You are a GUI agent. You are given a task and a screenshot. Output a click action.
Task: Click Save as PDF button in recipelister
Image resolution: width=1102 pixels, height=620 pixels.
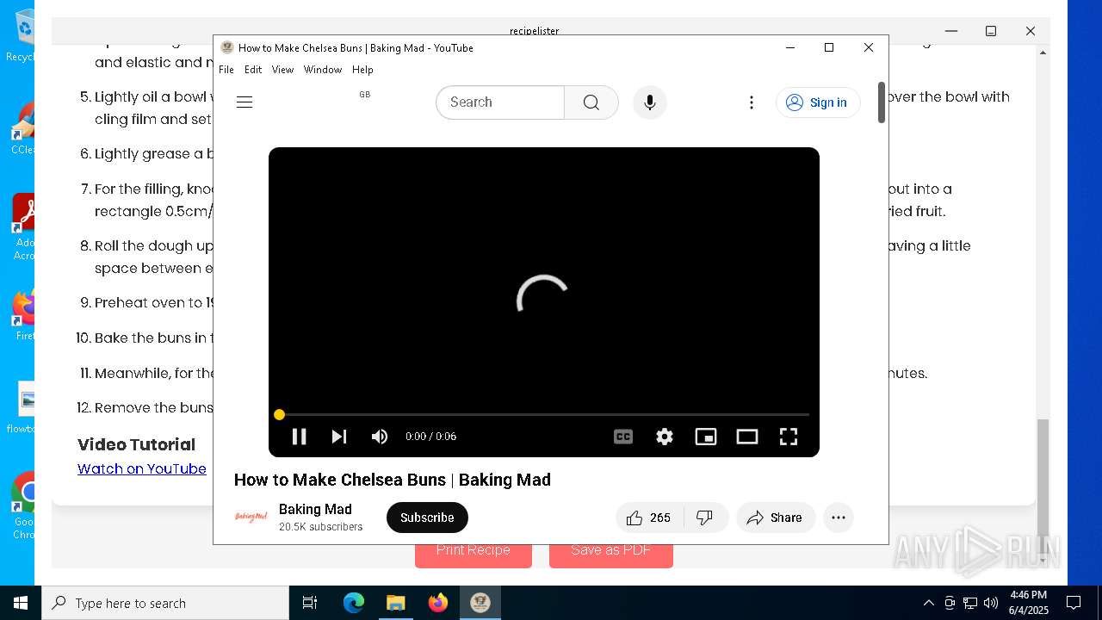coord(611,550)
